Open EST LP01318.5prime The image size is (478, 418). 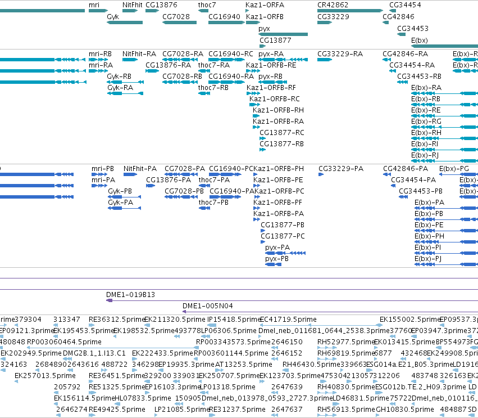[x=227, y=387]
